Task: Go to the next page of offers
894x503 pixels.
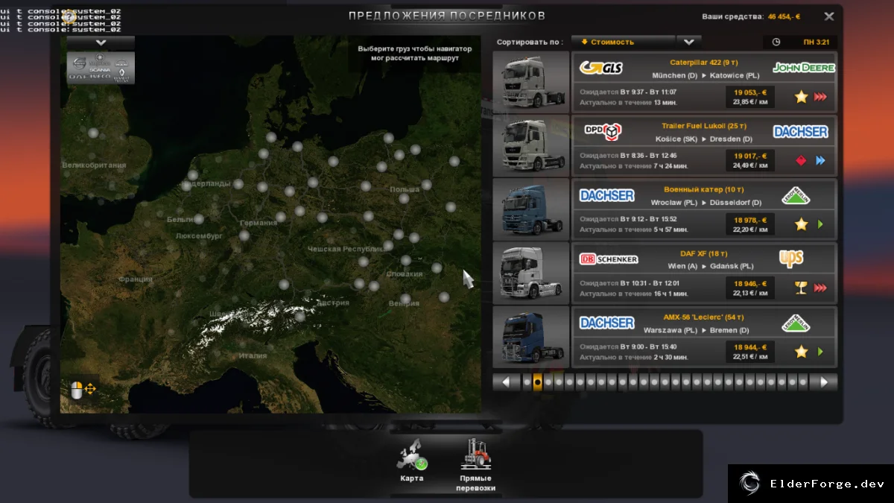Action: tap(824, 382)
